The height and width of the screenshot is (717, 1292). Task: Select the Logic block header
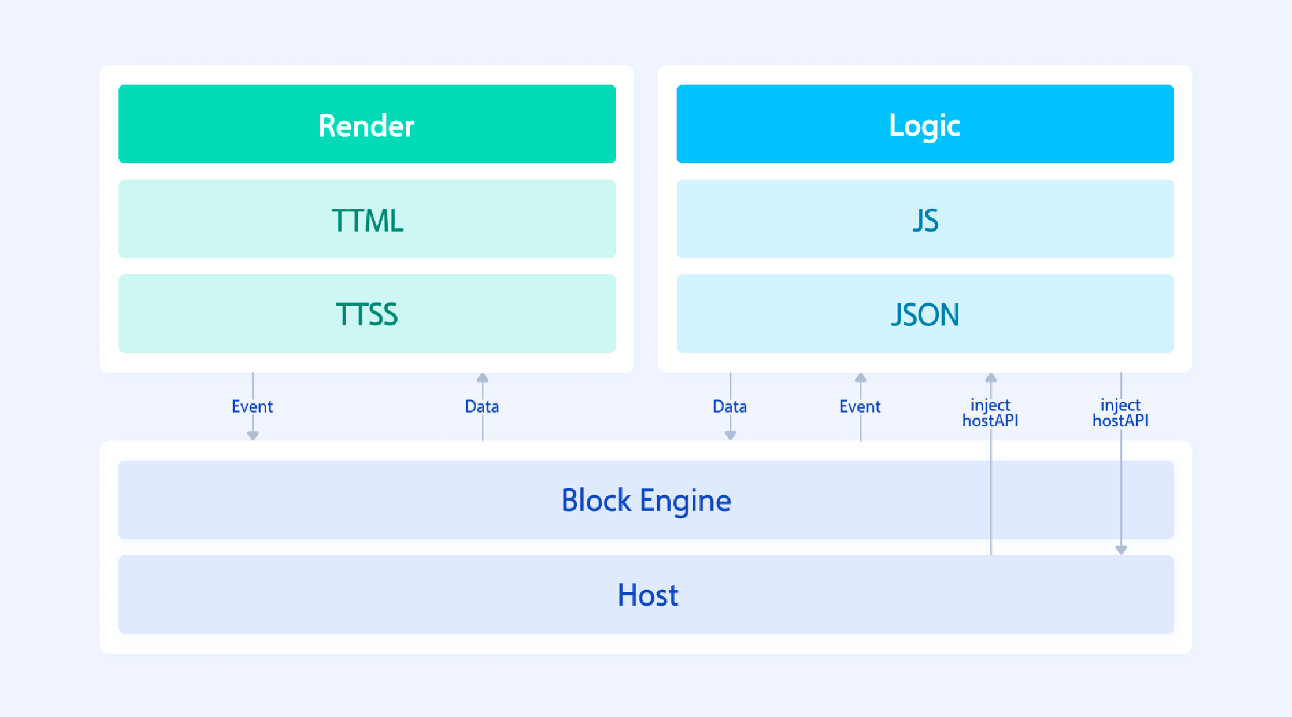pyautogui.click(x=924, y=124)
